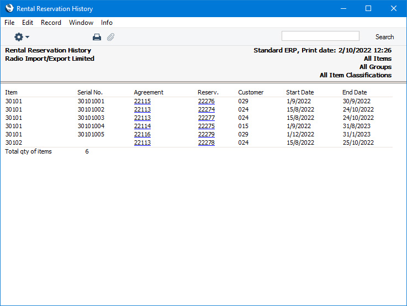Open agreement 22113 in item 30102 row
407x306 pixels.
[142, 143]
